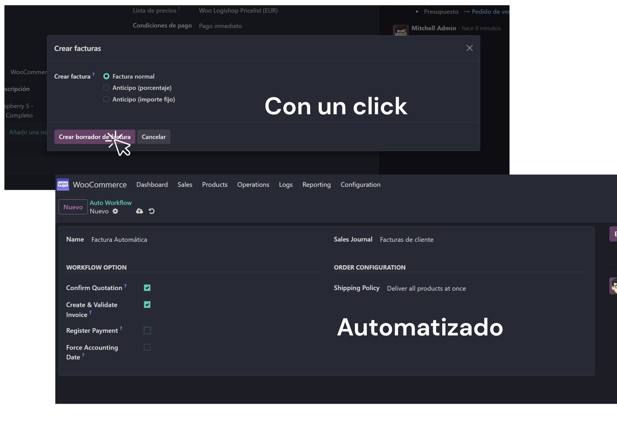
Task: Open help tooltip next to Confirm Quotation
Action: pos(125,285)
